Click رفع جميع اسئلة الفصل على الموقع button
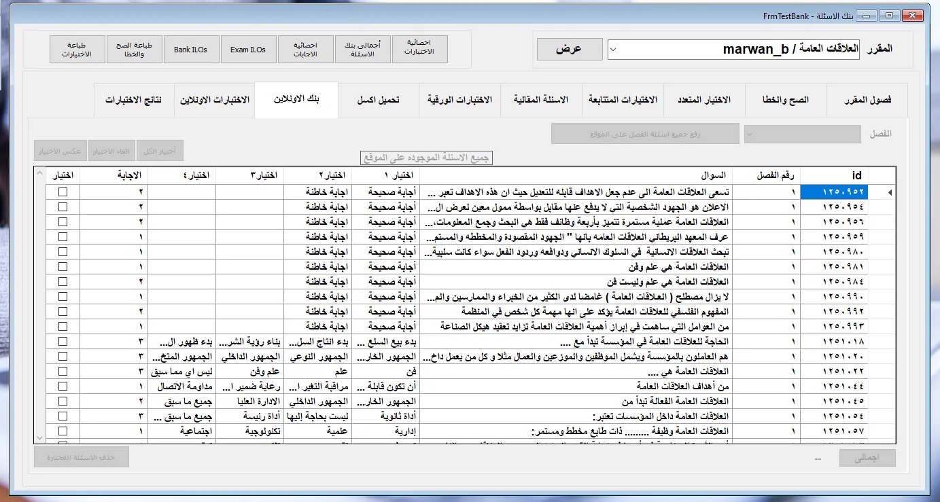 [645, 134]
